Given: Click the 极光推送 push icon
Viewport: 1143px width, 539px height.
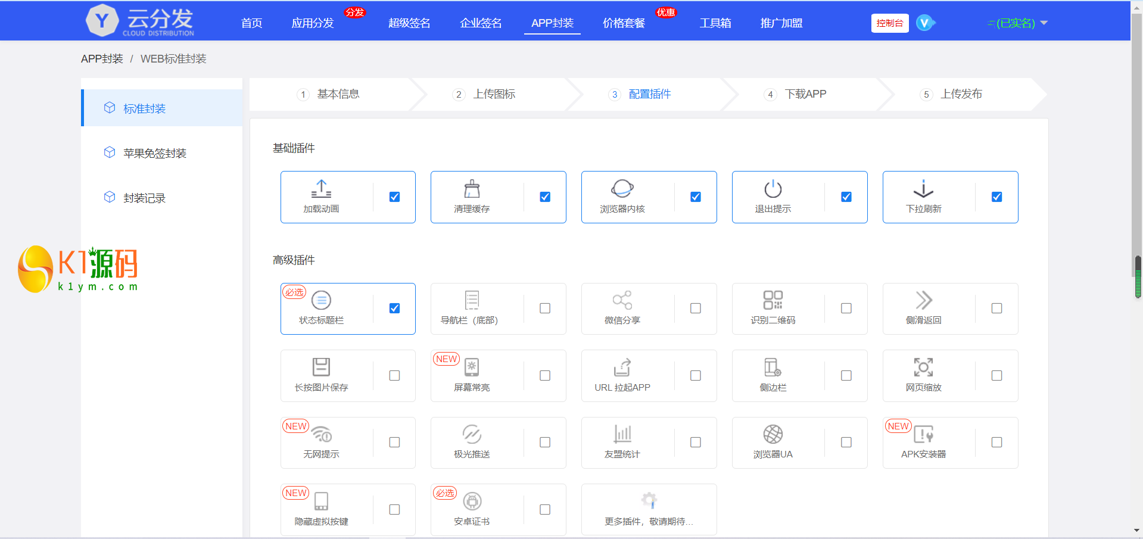Looking at the screenshot, I should point(472,434).
